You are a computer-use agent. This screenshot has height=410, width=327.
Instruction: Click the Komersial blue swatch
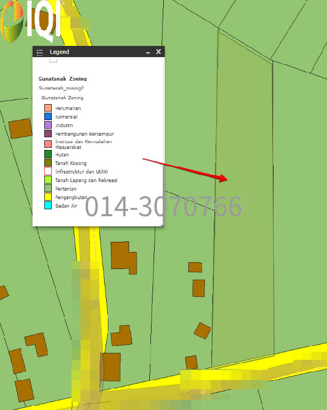point(48,116)
